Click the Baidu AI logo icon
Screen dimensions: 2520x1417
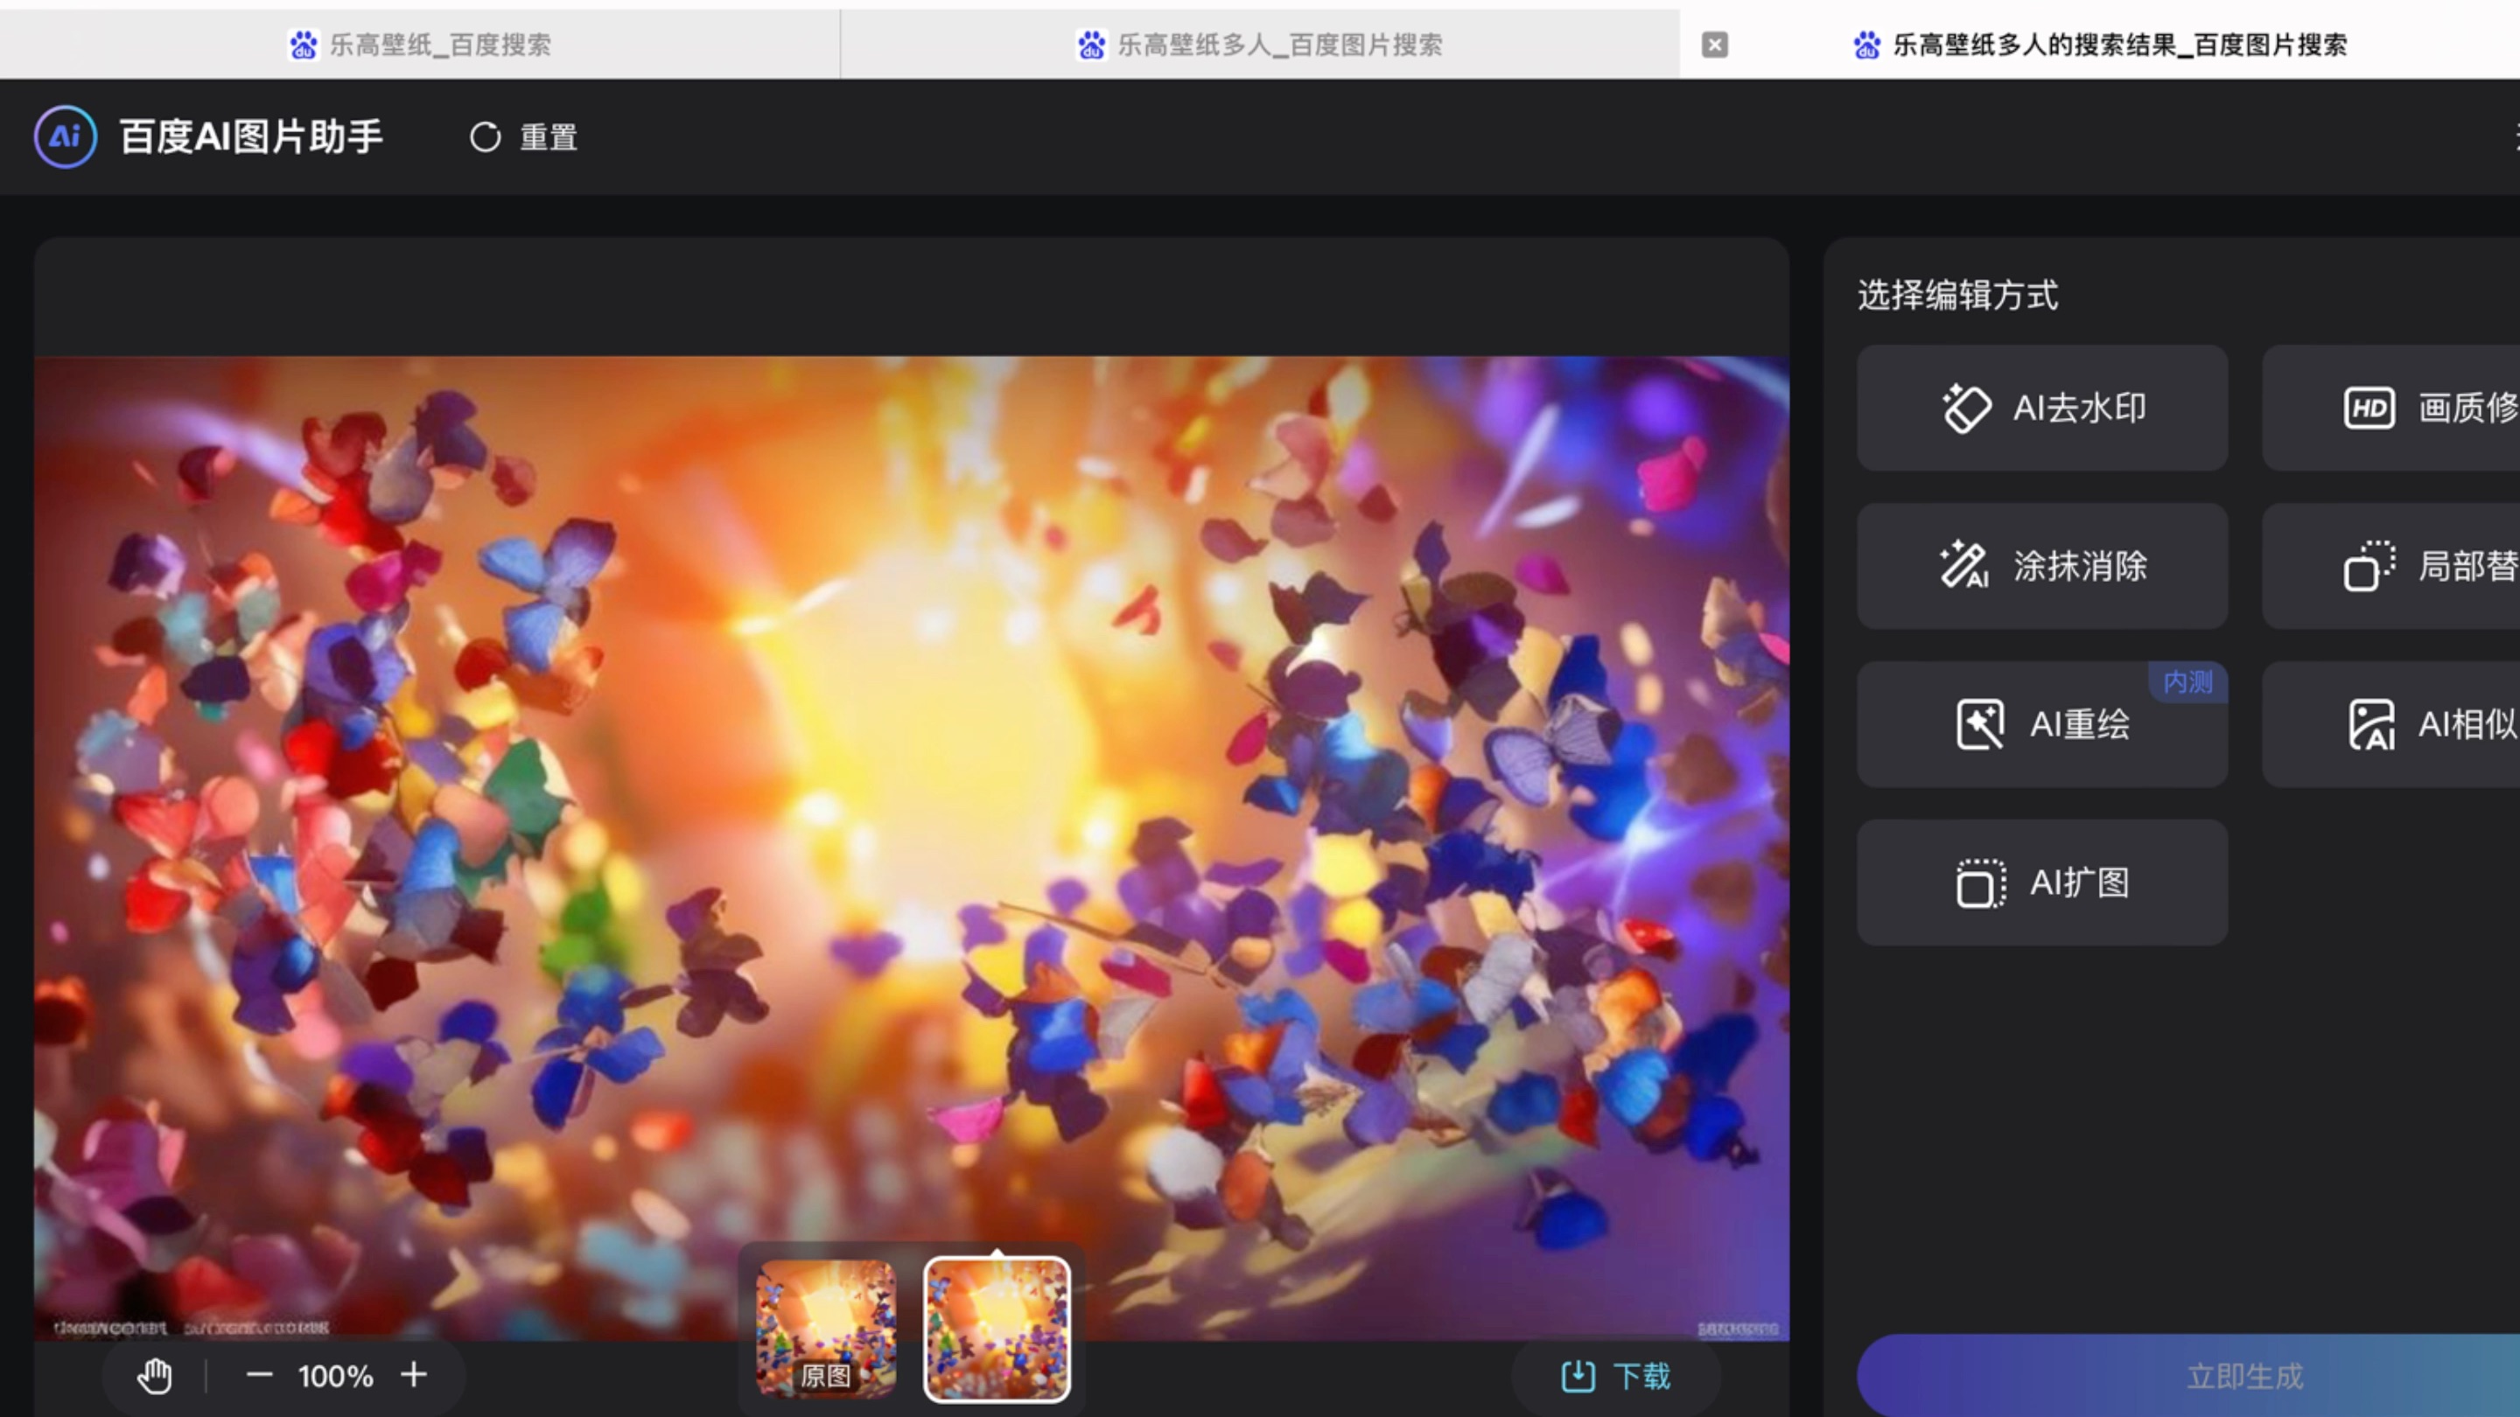pyautogui.click(x=66, y=137)
